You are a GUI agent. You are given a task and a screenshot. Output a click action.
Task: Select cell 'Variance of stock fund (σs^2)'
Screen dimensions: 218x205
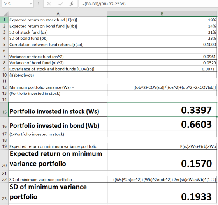[58, 57]
